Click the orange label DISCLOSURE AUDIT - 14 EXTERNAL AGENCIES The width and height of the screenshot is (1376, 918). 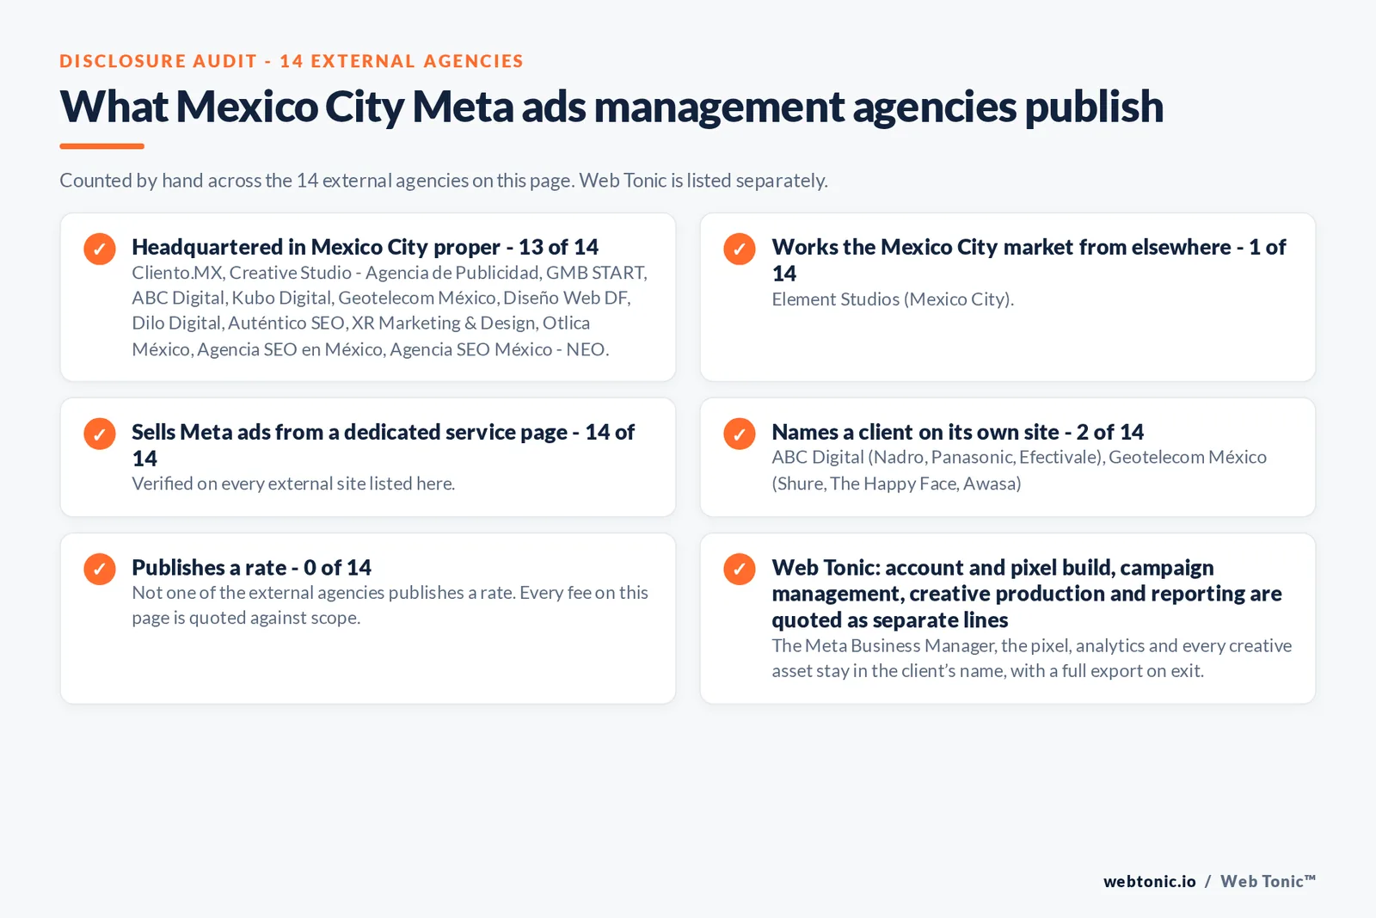coord(292,61)
